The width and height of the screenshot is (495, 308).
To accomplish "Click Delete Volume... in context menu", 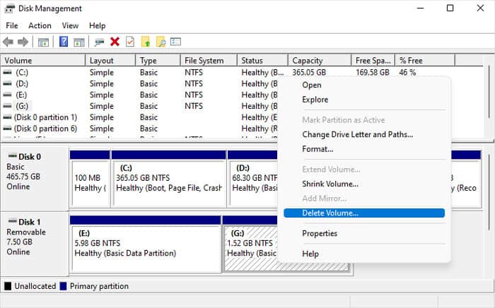I will (364, 213).
